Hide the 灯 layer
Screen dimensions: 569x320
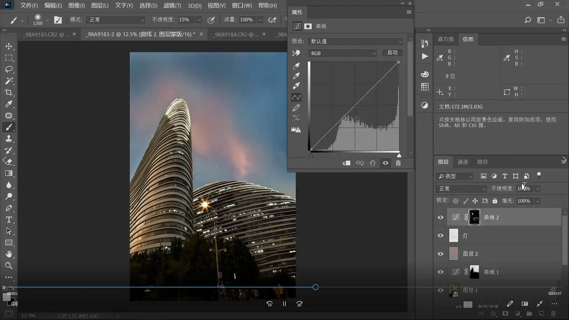click(440, 236)
